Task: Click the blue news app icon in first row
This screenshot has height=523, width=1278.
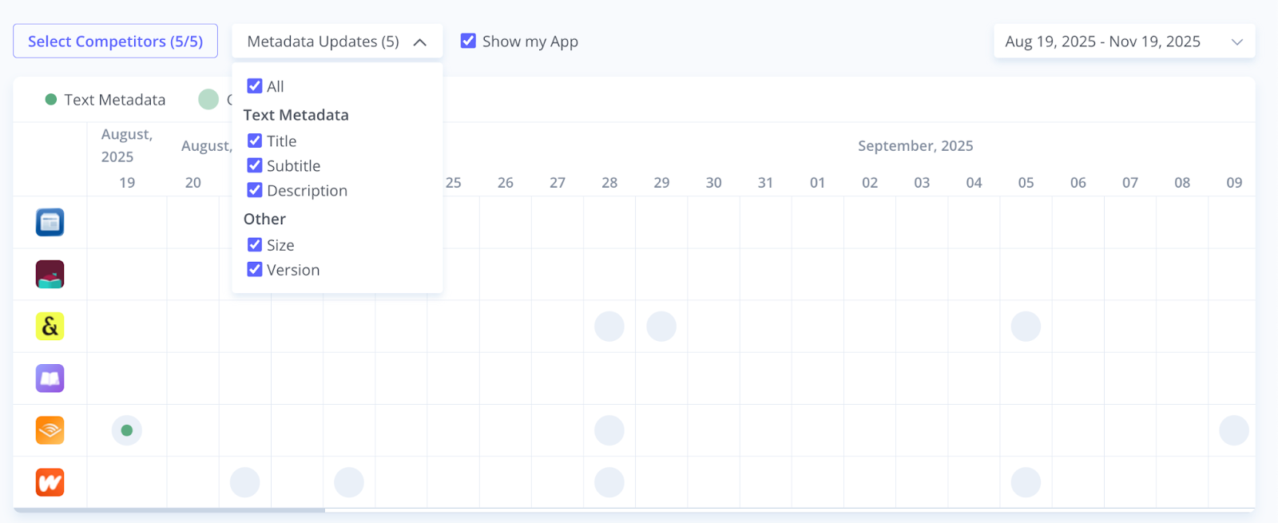Action: tap(50, 222)
